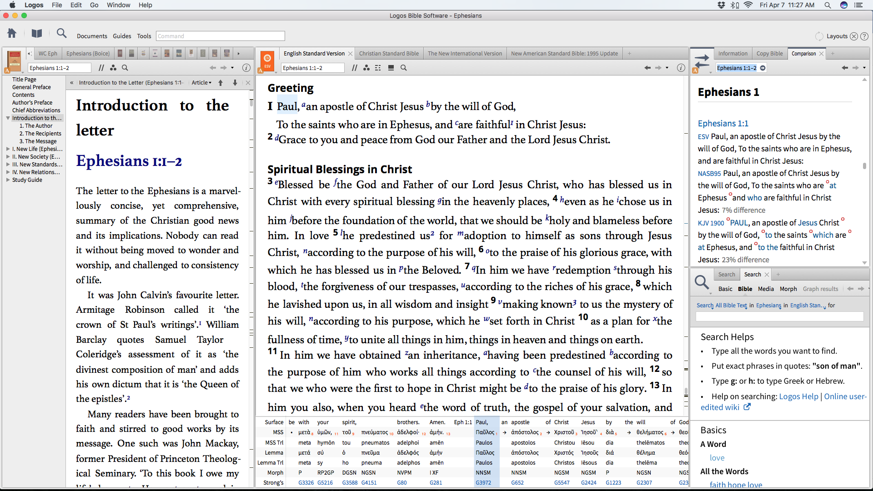This screenshot has height=491, width=873.
Task: Click the main toolbar search magnifier
Action: [x=61, y=33]
